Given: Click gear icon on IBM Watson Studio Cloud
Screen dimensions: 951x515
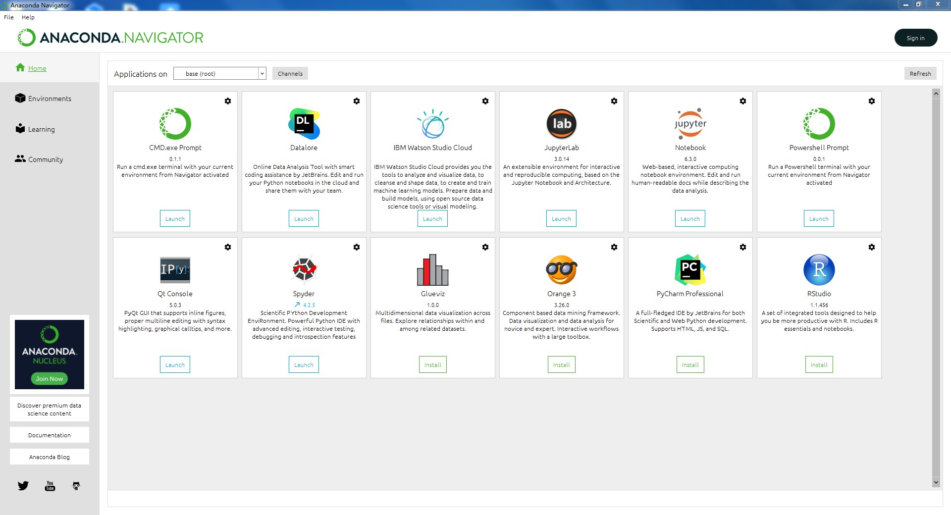Looking at the screenshot, I should click(485, 101).
